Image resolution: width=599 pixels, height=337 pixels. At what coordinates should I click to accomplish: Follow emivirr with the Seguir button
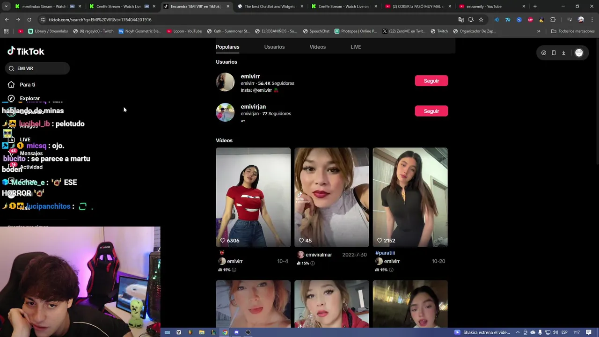[431, 81]
